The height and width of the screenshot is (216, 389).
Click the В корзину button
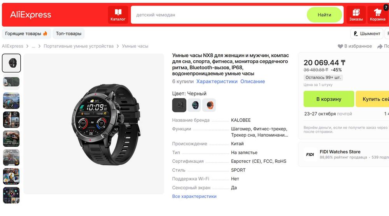coord(329,99)
